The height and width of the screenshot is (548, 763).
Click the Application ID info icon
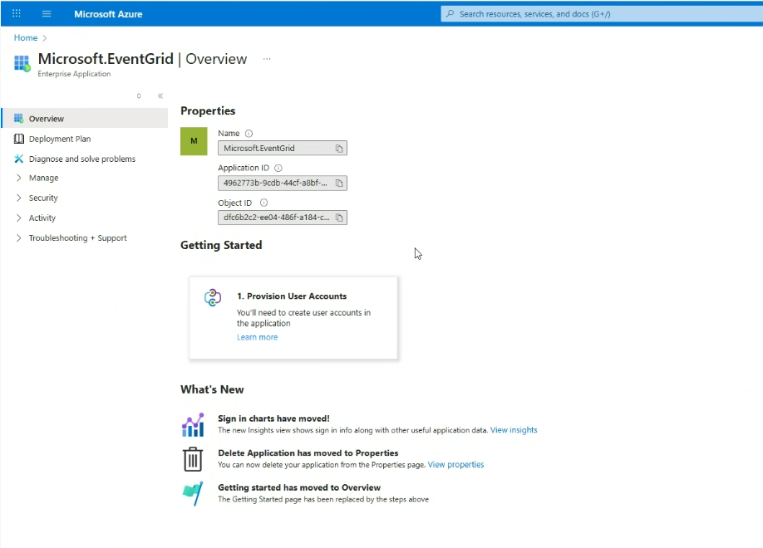278,168
